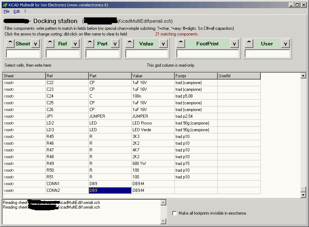Select the R50 reference cell
The width and height of the screenshot is (309, 227).
pos(67,170)
